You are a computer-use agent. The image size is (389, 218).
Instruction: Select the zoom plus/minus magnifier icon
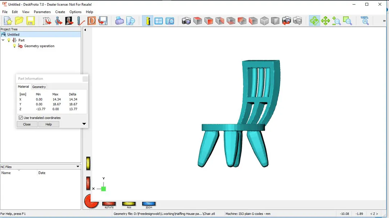pyautogui.click(x=336, y=21)
